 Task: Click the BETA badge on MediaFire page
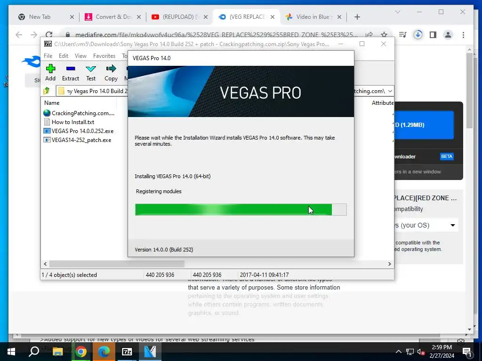click(x=447, y=157)
